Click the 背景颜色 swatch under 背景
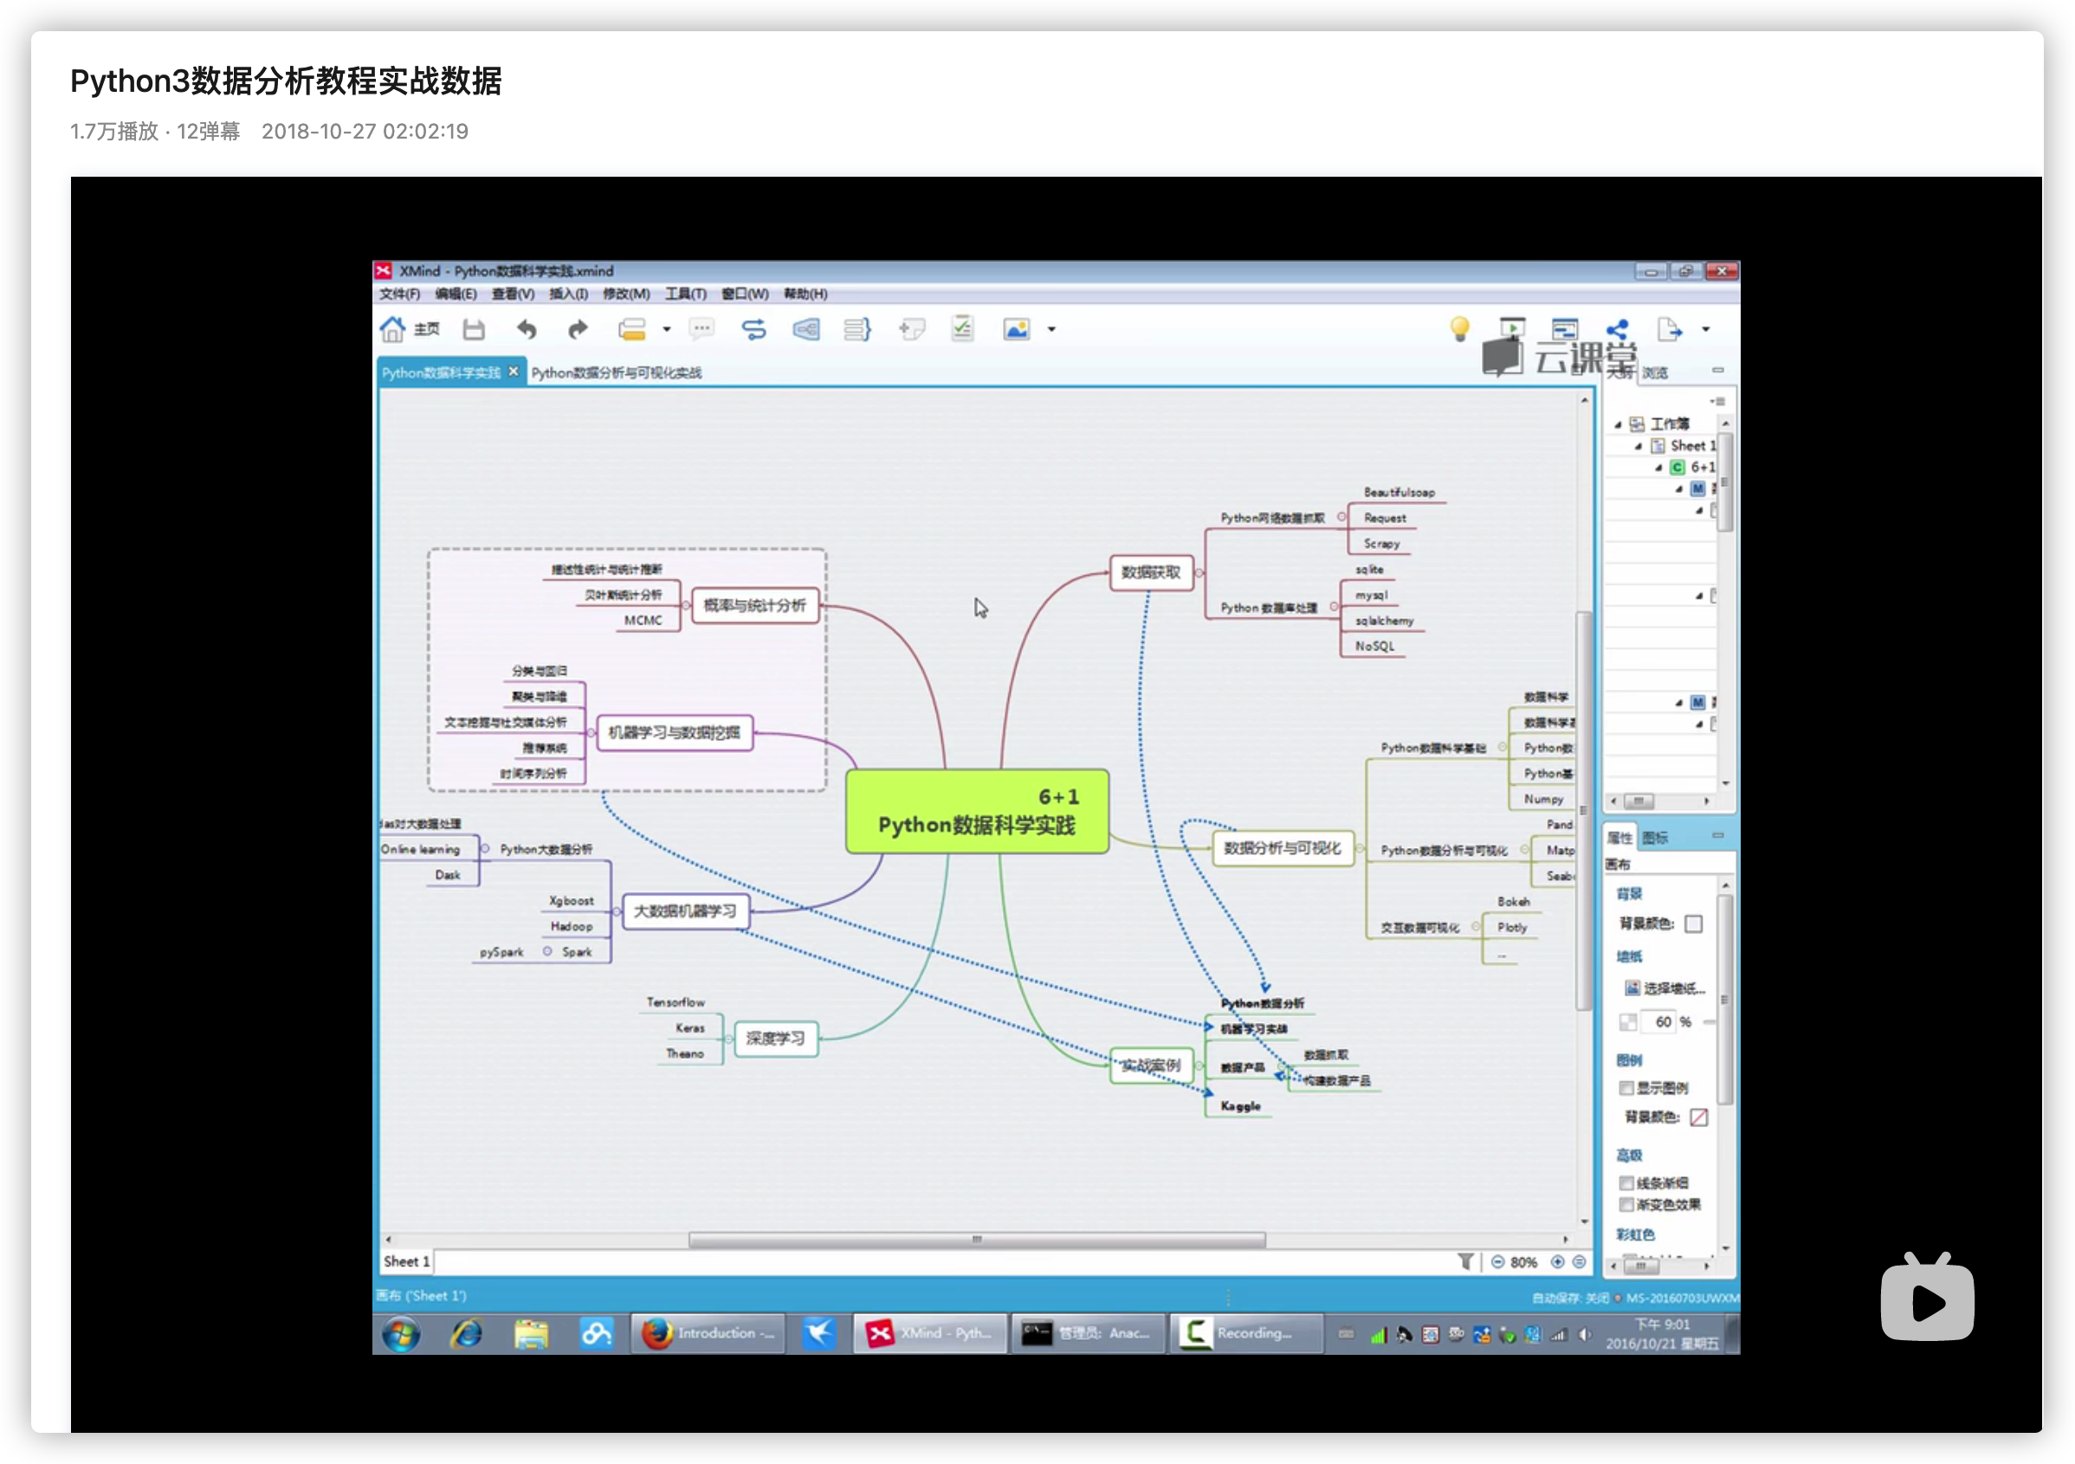 point(1694,923)
